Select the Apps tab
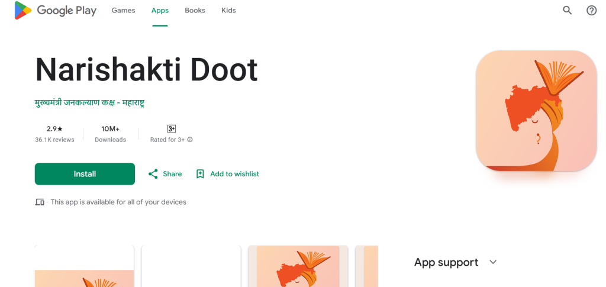606x287 pixels. tap(160, 11)
